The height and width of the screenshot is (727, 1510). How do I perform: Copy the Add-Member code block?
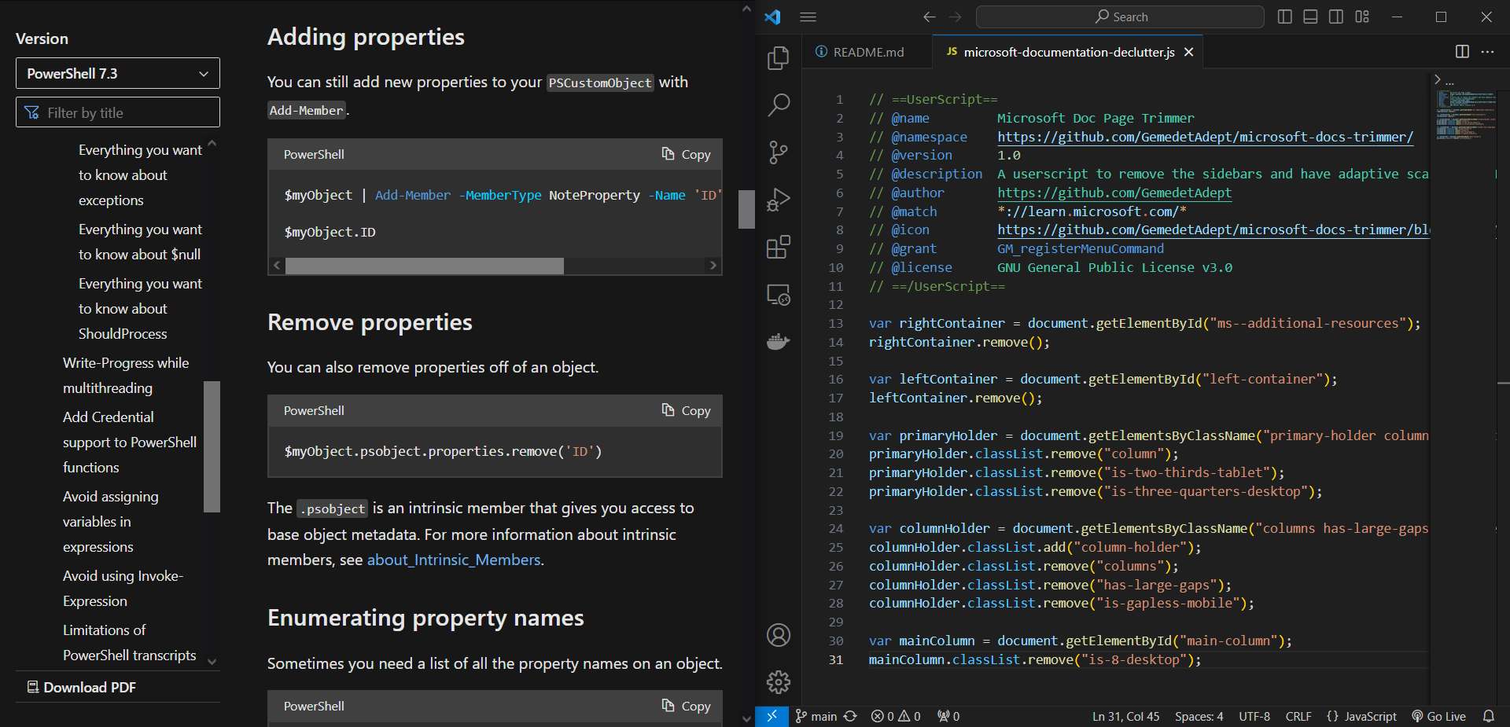tap(686, 154)
